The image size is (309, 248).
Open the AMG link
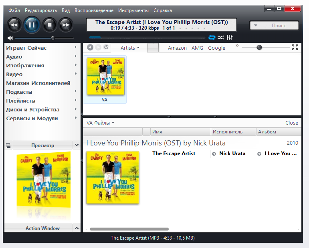(197, 48)
